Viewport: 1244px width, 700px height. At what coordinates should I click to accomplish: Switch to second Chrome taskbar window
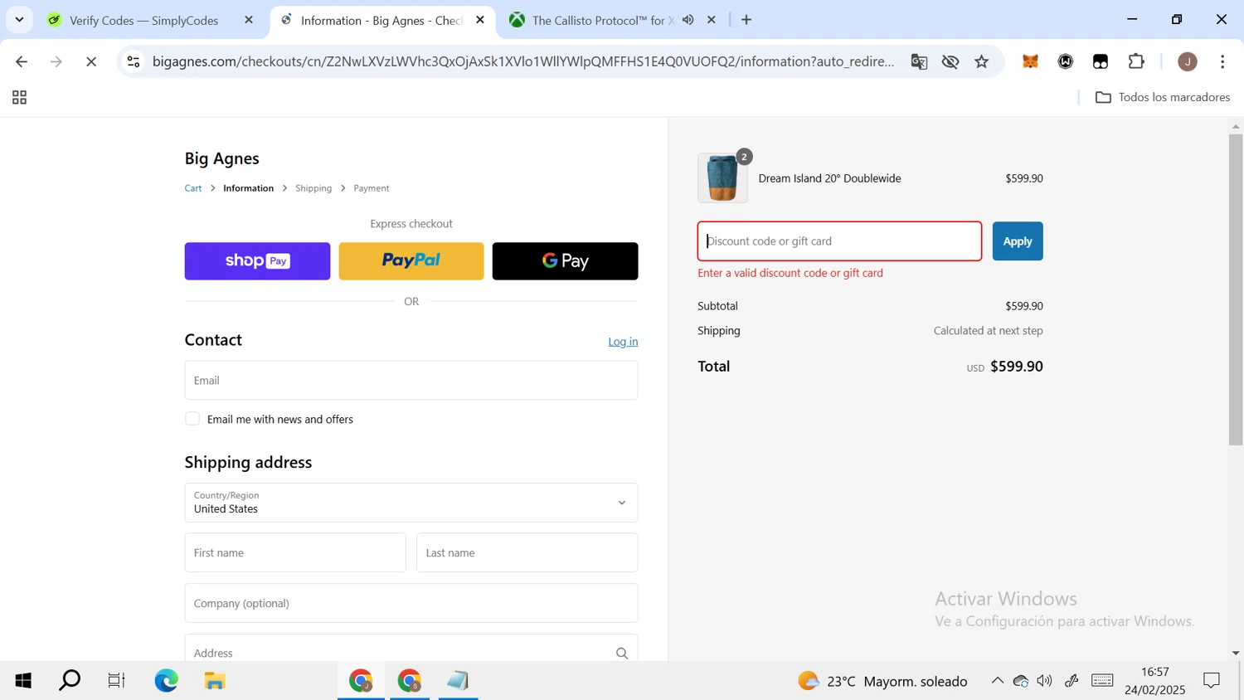click(x=410, y=681)
